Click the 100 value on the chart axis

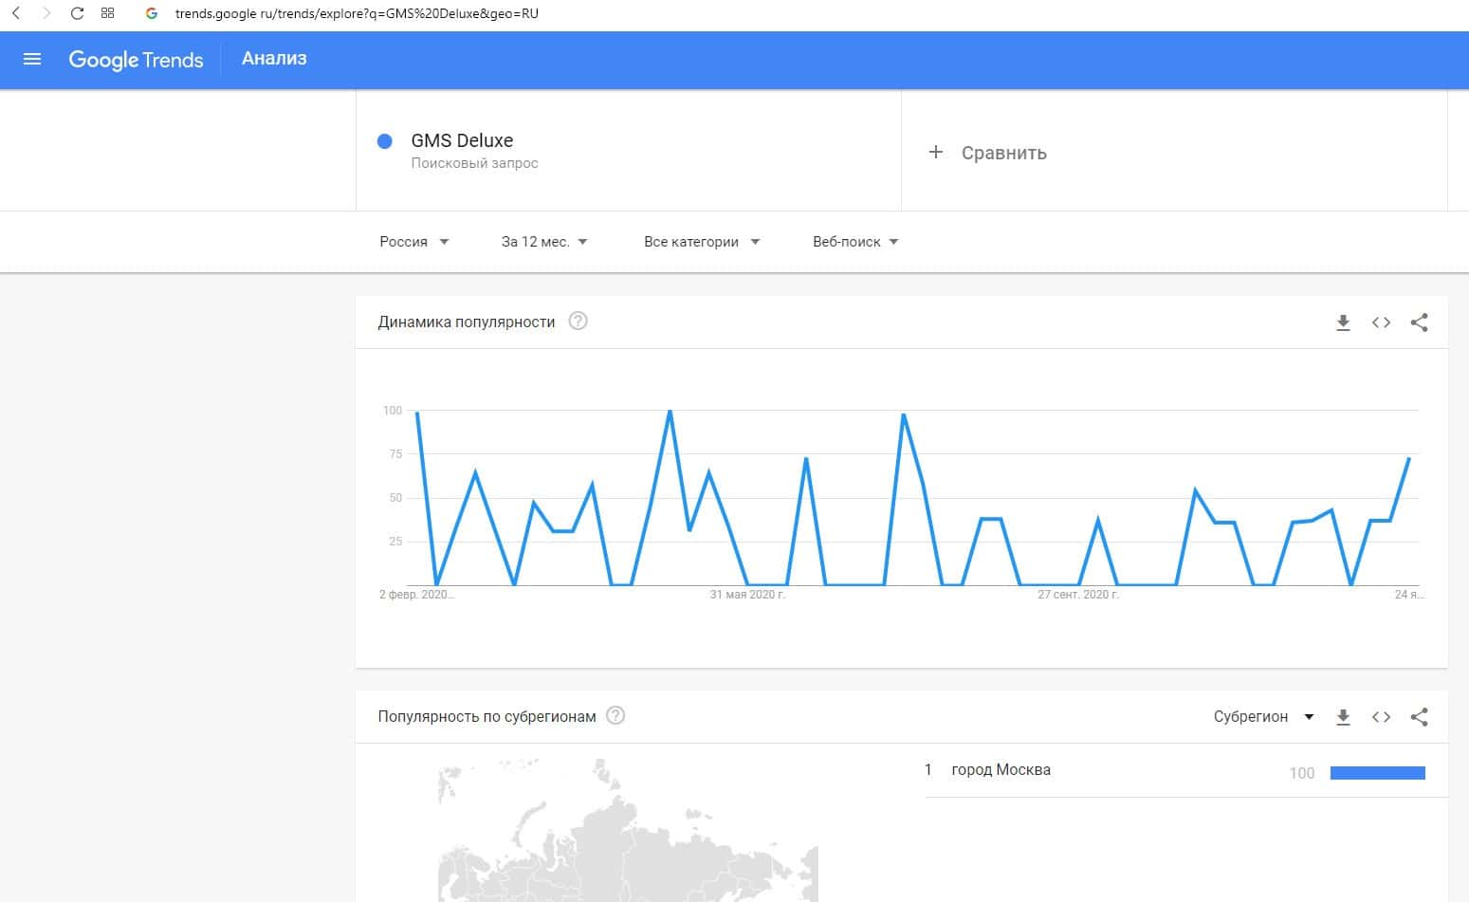393,411
